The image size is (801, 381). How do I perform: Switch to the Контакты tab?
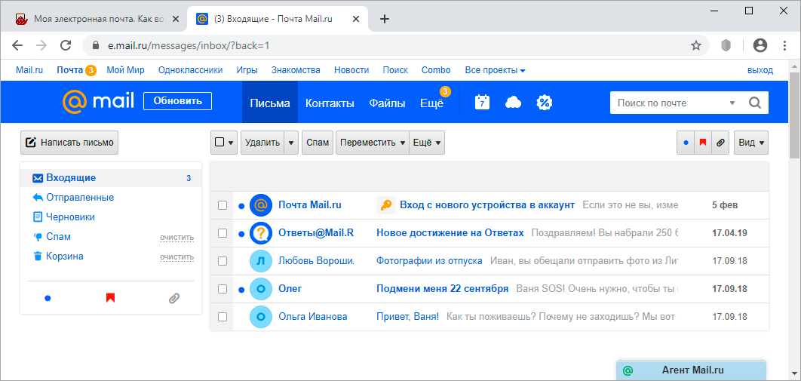(330, 103)
